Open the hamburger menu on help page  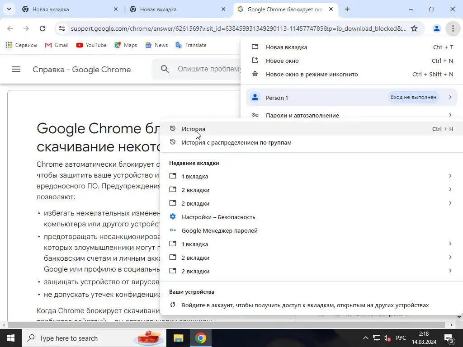(x=16, y=69)
